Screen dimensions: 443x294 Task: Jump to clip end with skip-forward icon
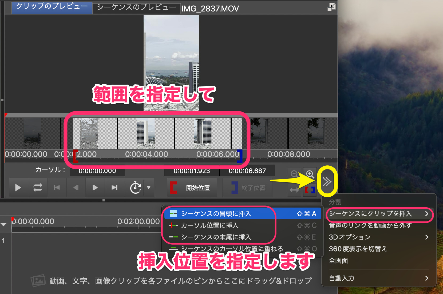[x=114, y=188]
